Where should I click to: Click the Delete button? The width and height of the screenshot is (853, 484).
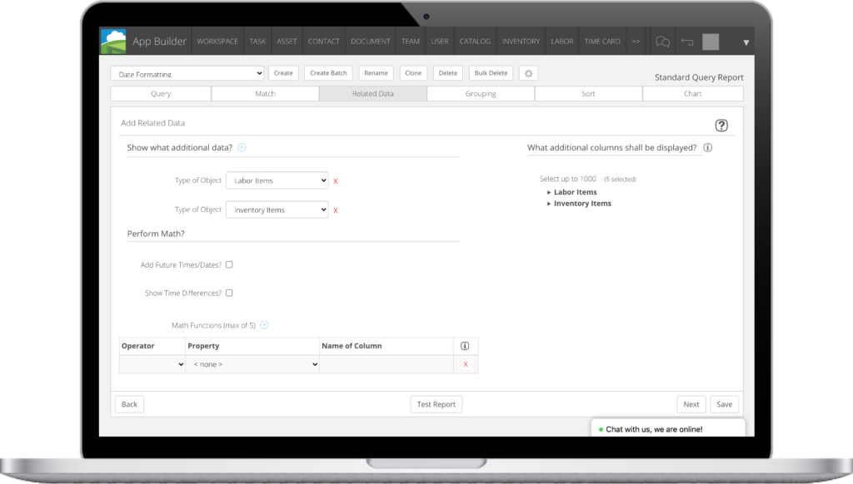click(448, 73)
